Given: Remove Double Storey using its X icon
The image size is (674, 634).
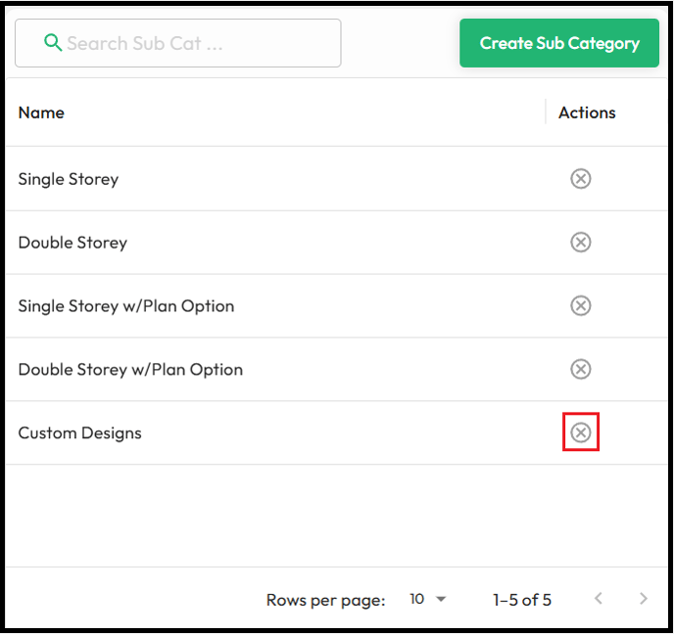Looking at the screenshot, I should [x=580, y=242].
